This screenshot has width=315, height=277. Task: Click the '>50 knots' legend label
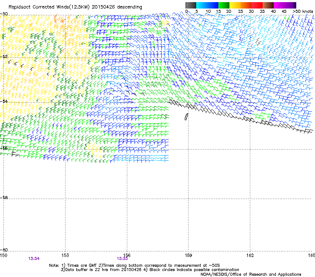tap(303, 12)
